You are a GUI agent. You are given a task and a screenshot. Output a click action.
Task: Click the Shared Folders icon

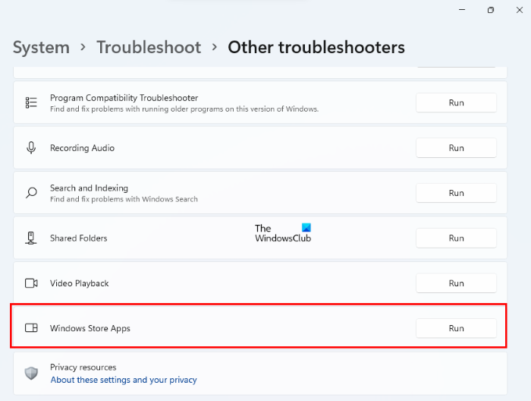(x=31, y=238)
